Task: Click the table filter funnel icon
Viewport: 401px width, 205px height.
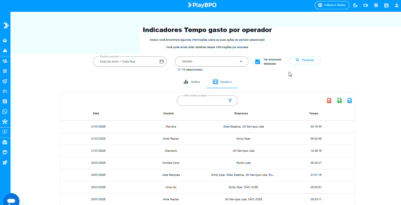Action: pyautogui.click(x=230, y=101)
